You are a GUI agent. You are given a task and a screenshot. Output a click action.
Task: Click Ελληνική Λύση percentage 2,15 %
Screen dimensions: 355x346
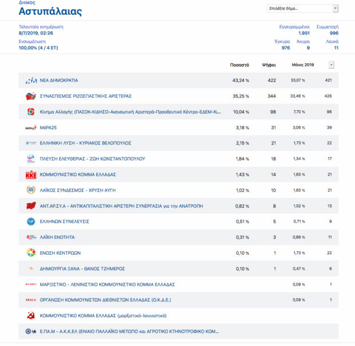click(242, 143)
